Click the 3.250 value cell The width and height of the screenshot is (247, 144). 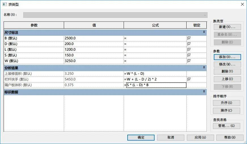[x=94, y=74]
